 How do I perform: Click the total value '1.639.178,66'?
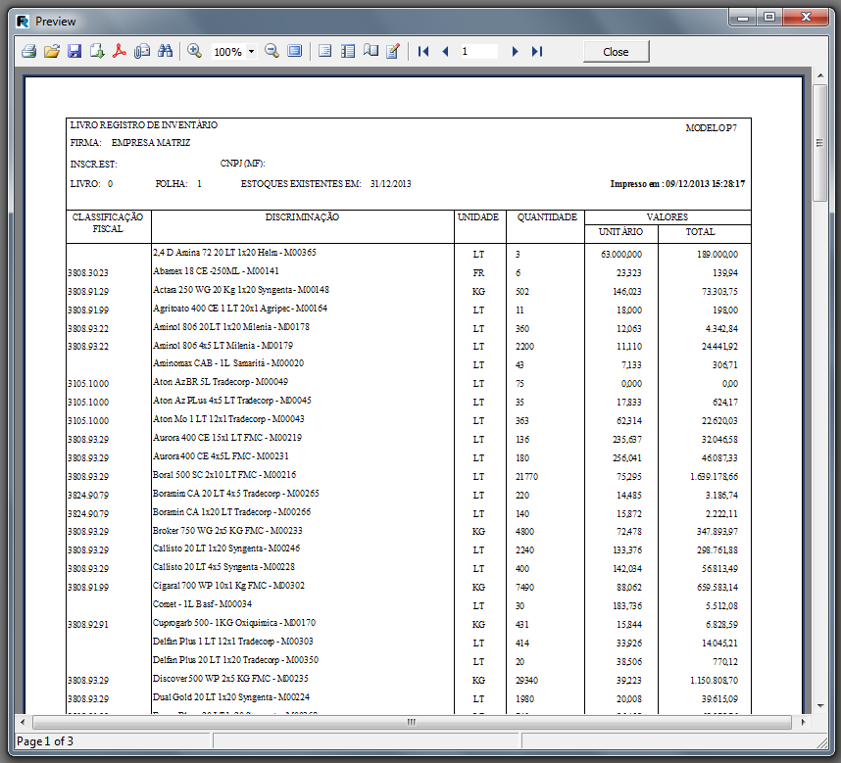(x=714, y=477)
